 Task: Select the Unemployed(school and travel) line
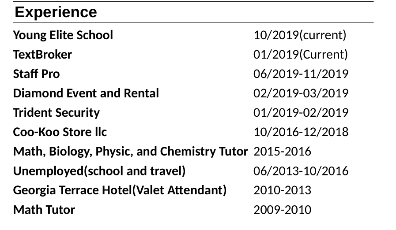(99, 171)
